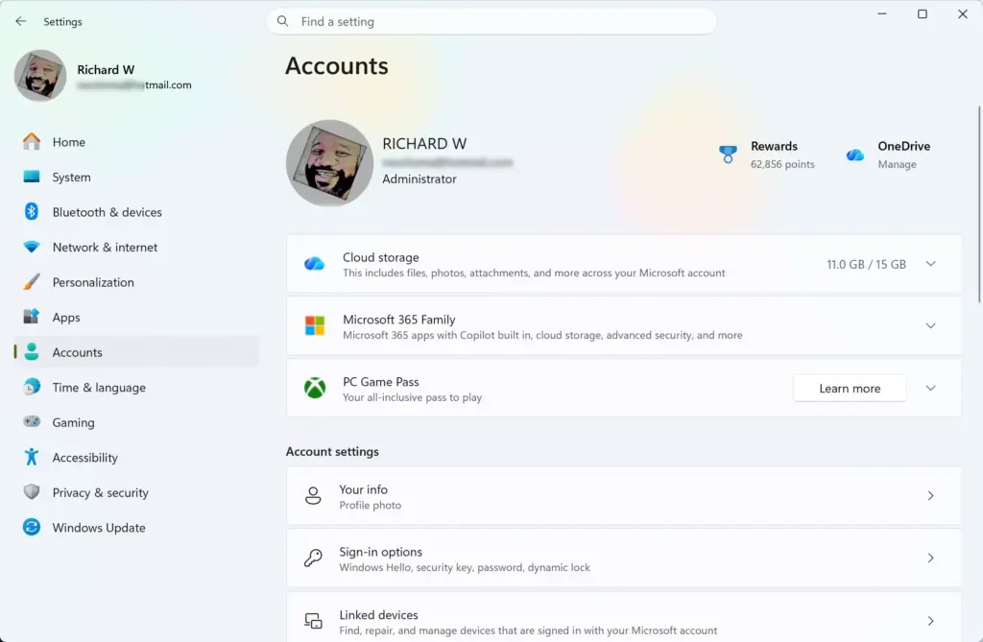Click the Richard W name in sidebar

point(106,70)
